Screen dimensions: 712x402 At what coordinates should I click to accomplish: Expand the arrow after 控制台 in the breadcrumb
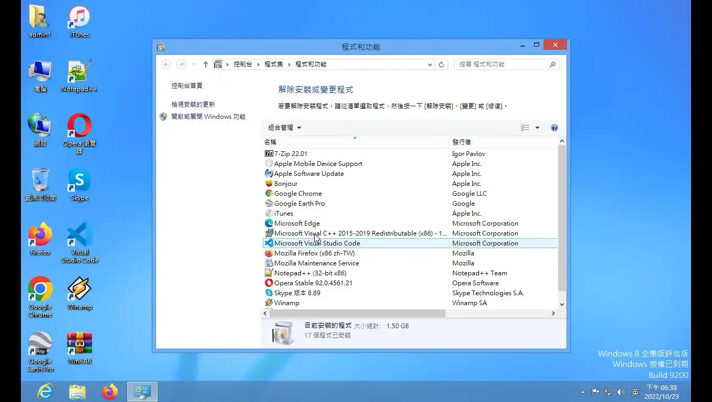tap(259, 64)
